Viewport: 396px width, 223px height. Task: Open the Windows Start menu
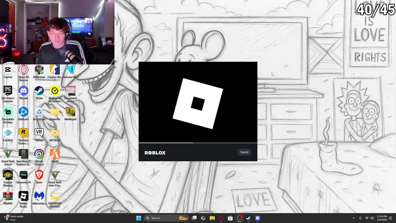(139, 218)
